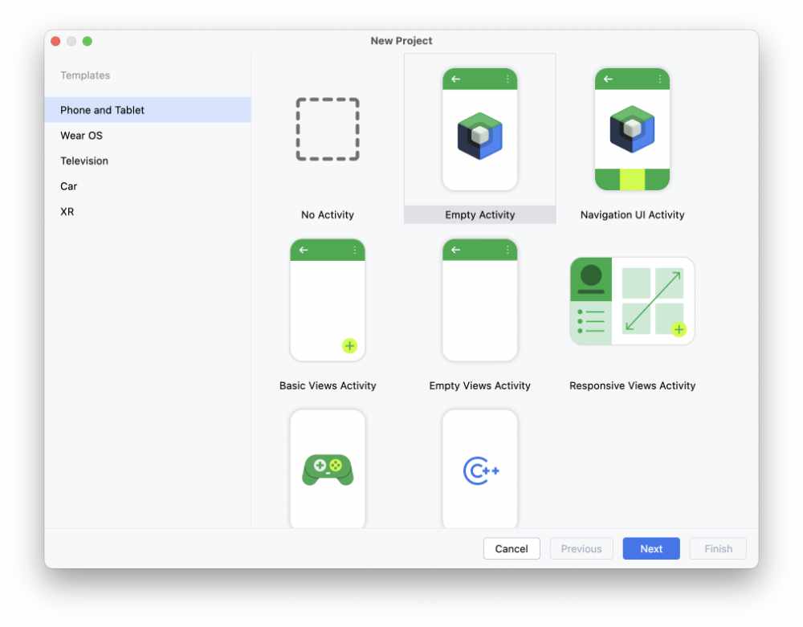Close the New Project window

tap(55, 41)
